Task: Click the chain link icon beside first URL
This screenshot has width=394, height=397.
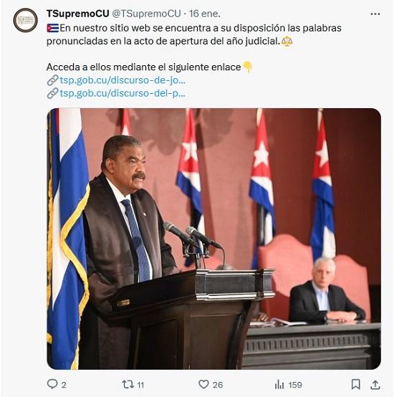Action: click(52, 80)
